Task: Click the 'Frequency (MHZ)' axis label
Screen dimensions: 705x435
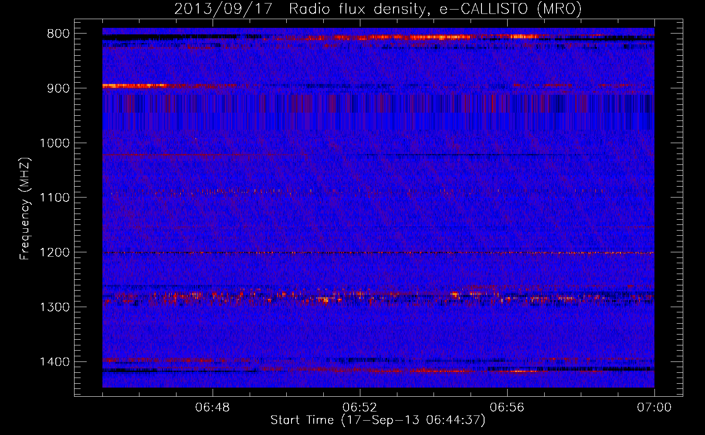Action: [25, 208]
